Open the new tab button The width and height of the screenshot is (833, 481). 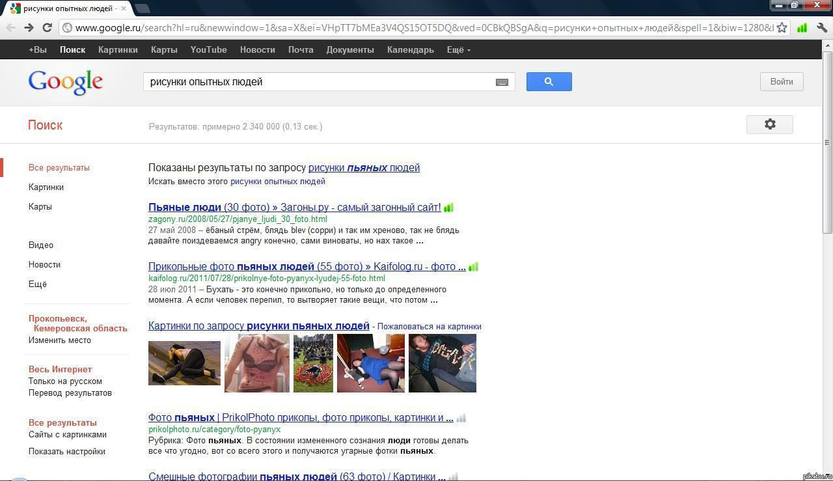(141, 8)
